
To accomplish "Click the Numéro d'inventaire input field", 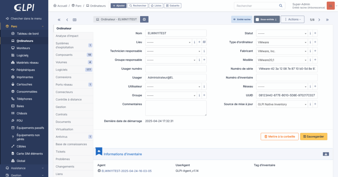I will pos(287,78).
